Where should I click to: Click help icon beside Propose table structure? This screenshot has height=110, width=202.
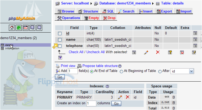tap(120, 66)
